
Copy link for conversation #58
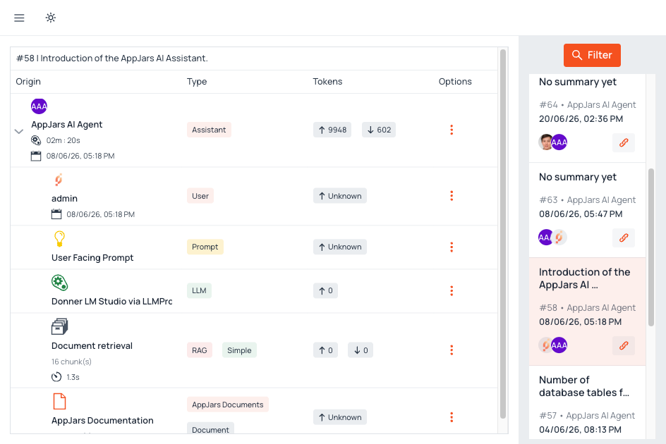(624, 345)
